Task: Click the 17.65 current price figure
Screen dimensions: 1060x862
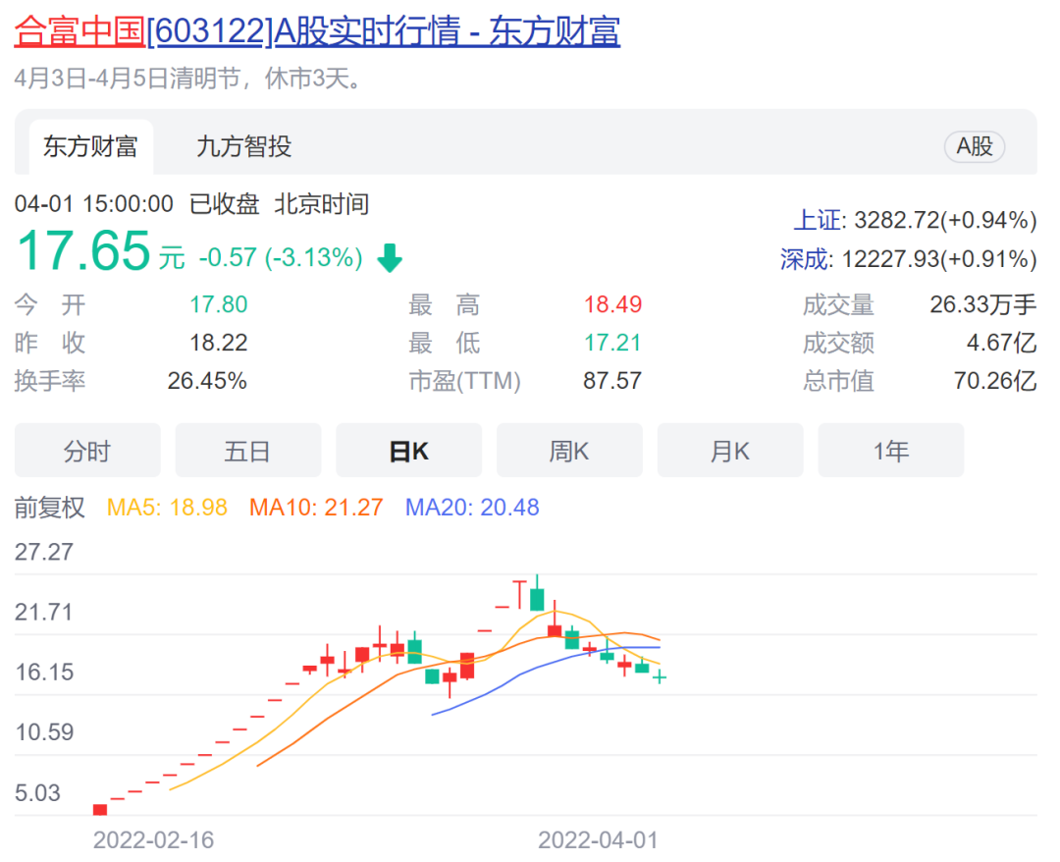Action: 83,250
